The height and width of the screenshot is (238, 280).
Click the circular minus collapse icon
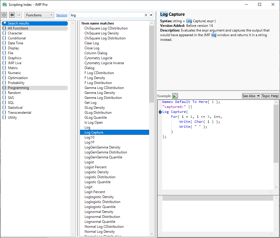[x=4, y=15]
